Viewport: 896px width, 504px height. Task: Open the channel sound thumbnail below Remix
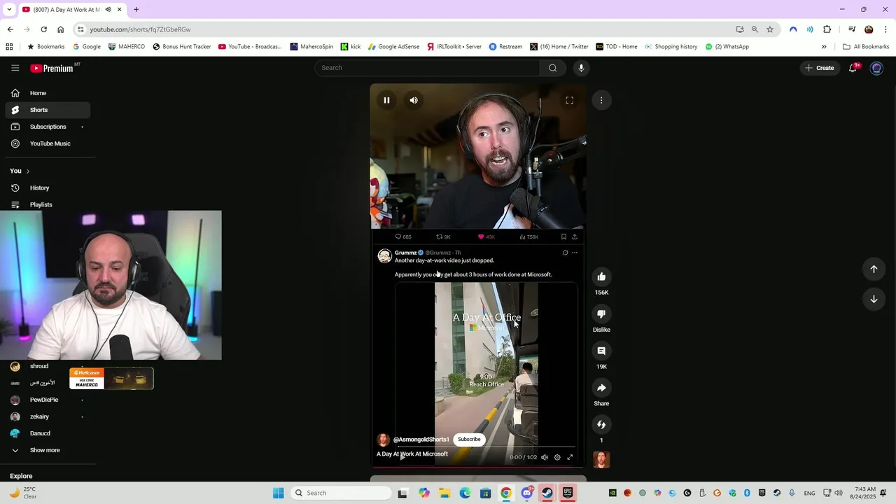pyautogui.click(x=601, y=459)
